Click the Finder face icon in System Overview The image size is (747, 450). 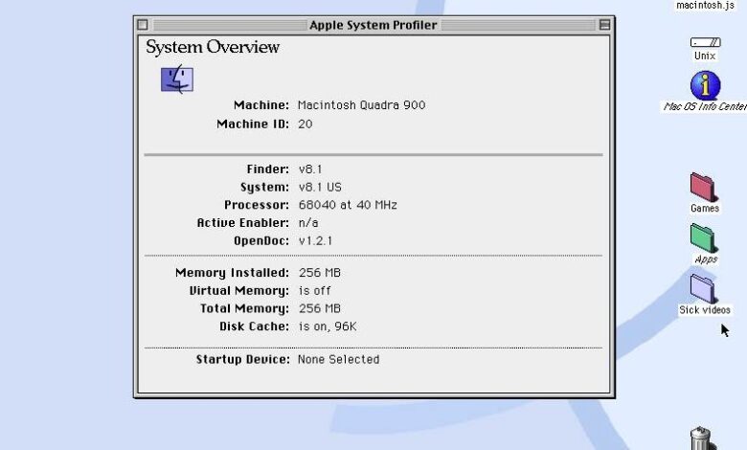pyautogui.click(x=177, y=79)
